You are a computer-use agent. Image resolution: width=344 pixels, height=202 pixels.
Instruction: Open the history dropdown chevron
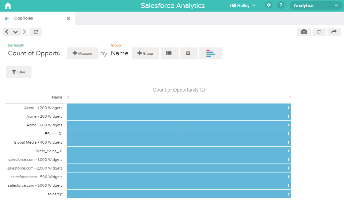pos(15,32)
